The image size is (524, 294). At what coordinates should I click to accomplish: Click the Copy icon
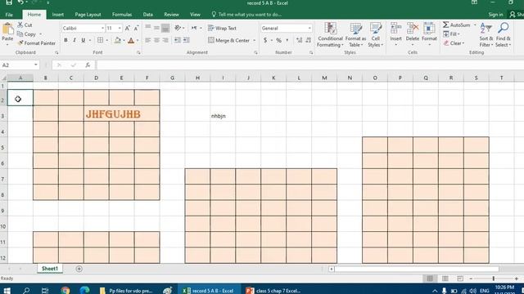coord(20,34)
